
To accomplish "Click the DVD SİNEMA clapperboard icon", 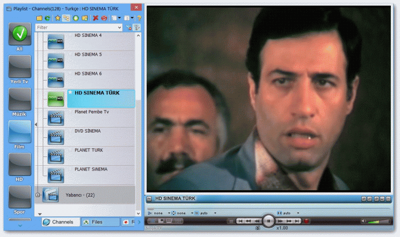I will (56, 137).
